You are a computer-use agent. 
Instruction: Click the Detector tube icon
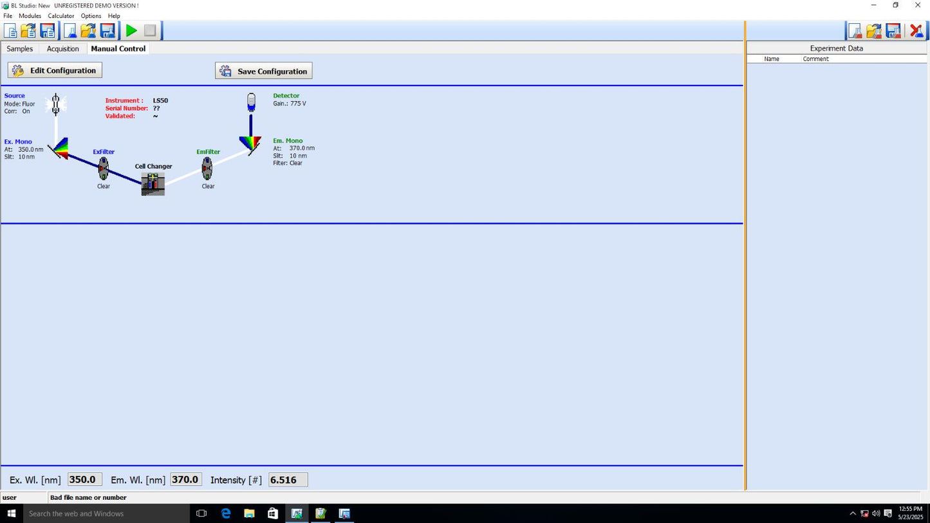pos(251,102)
